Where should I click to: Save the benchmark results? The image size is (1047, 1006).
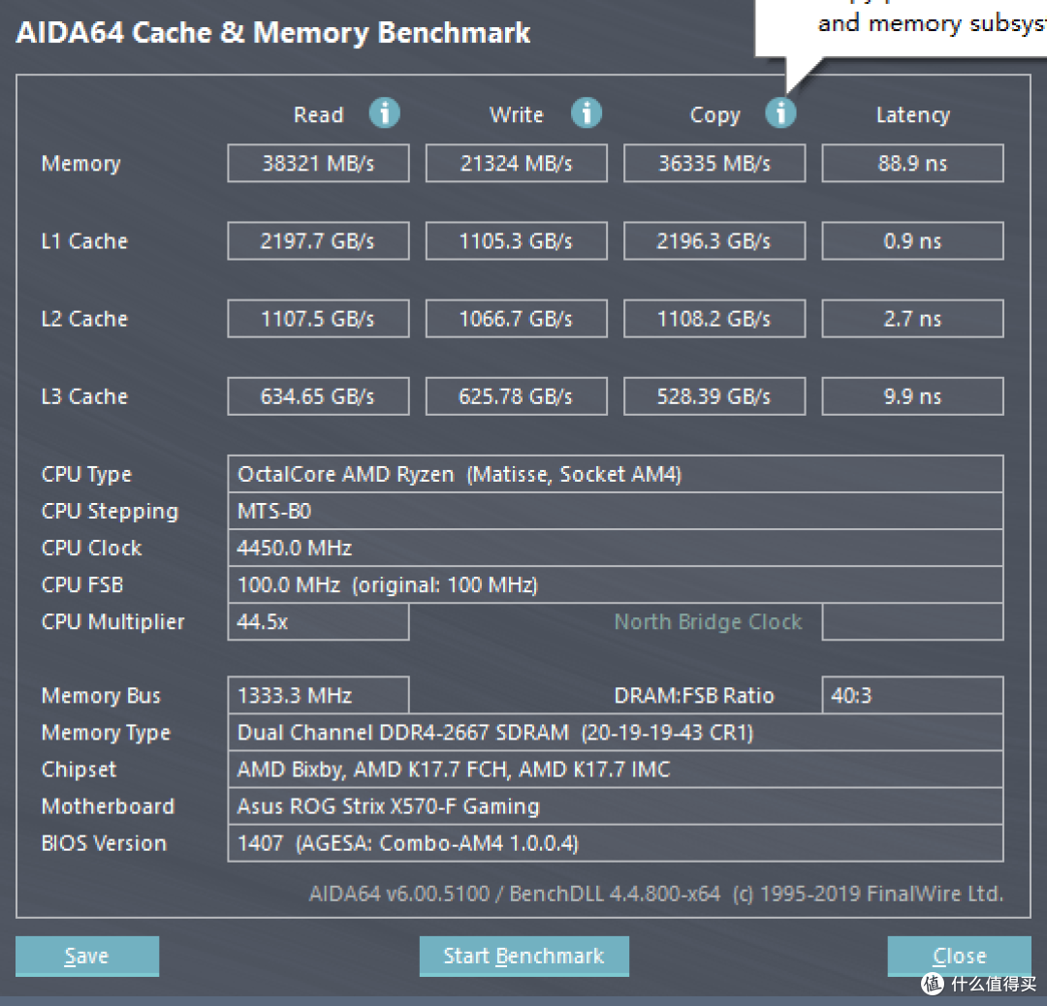(87, 956)
